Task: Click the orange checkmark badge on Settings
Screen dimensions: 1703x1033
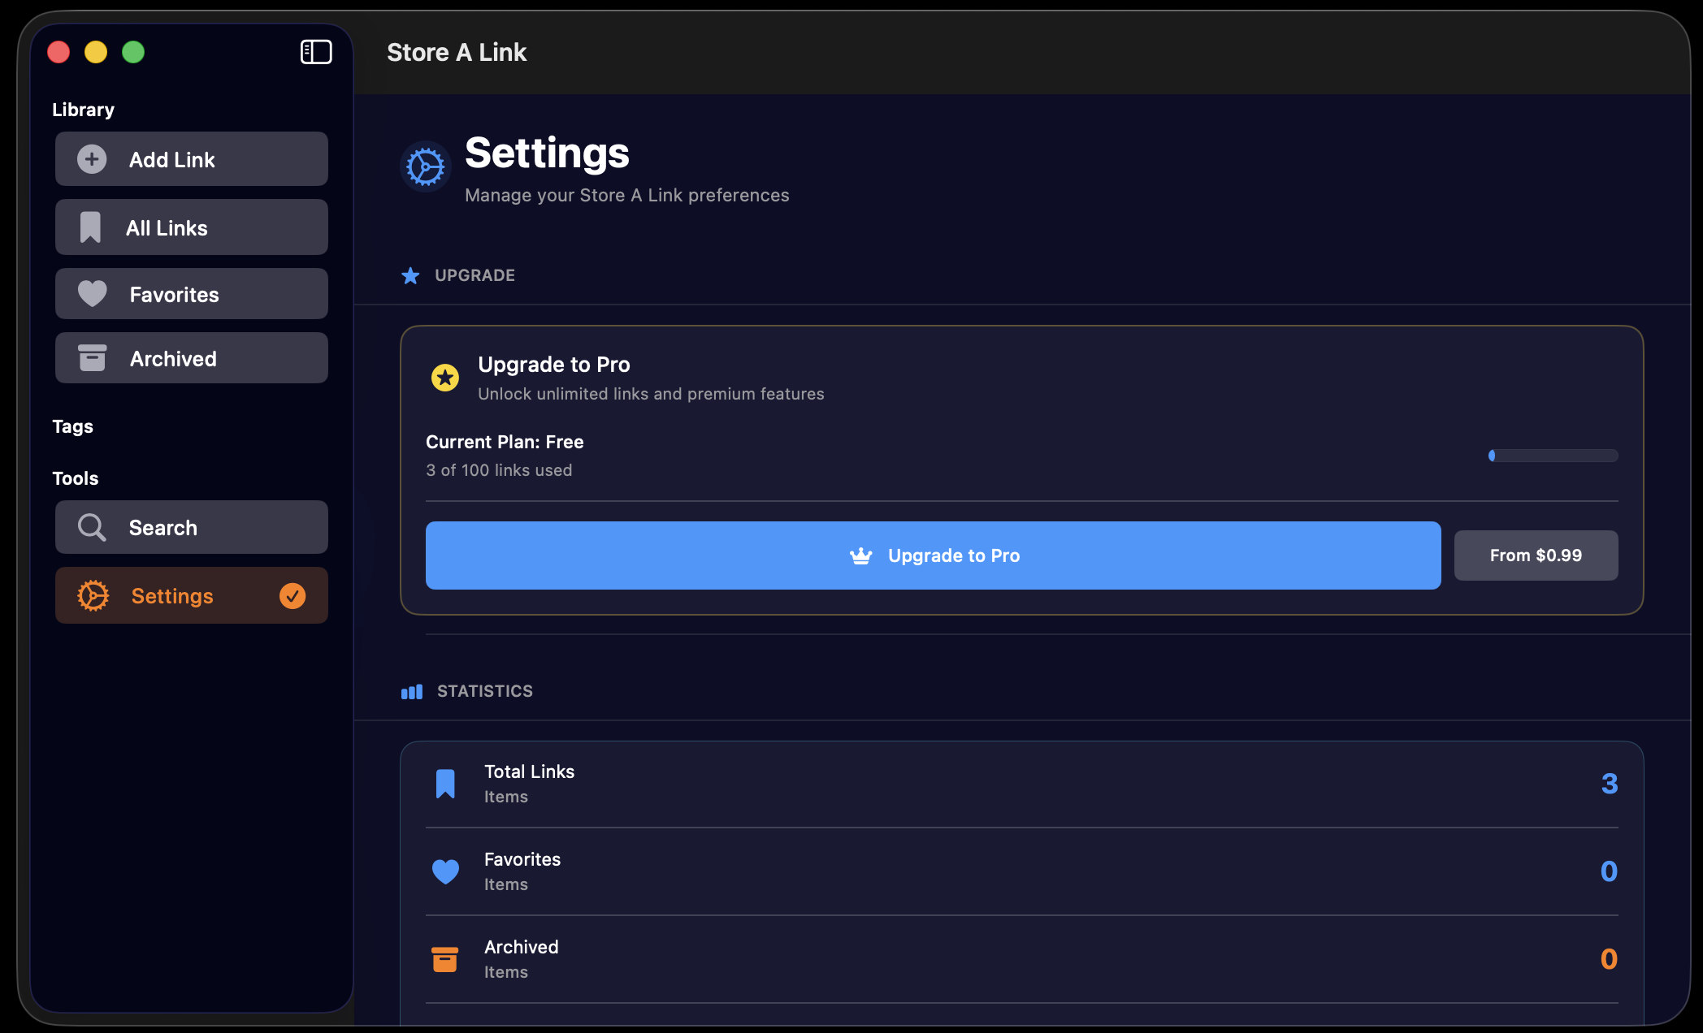Action: tap(292, 595)
